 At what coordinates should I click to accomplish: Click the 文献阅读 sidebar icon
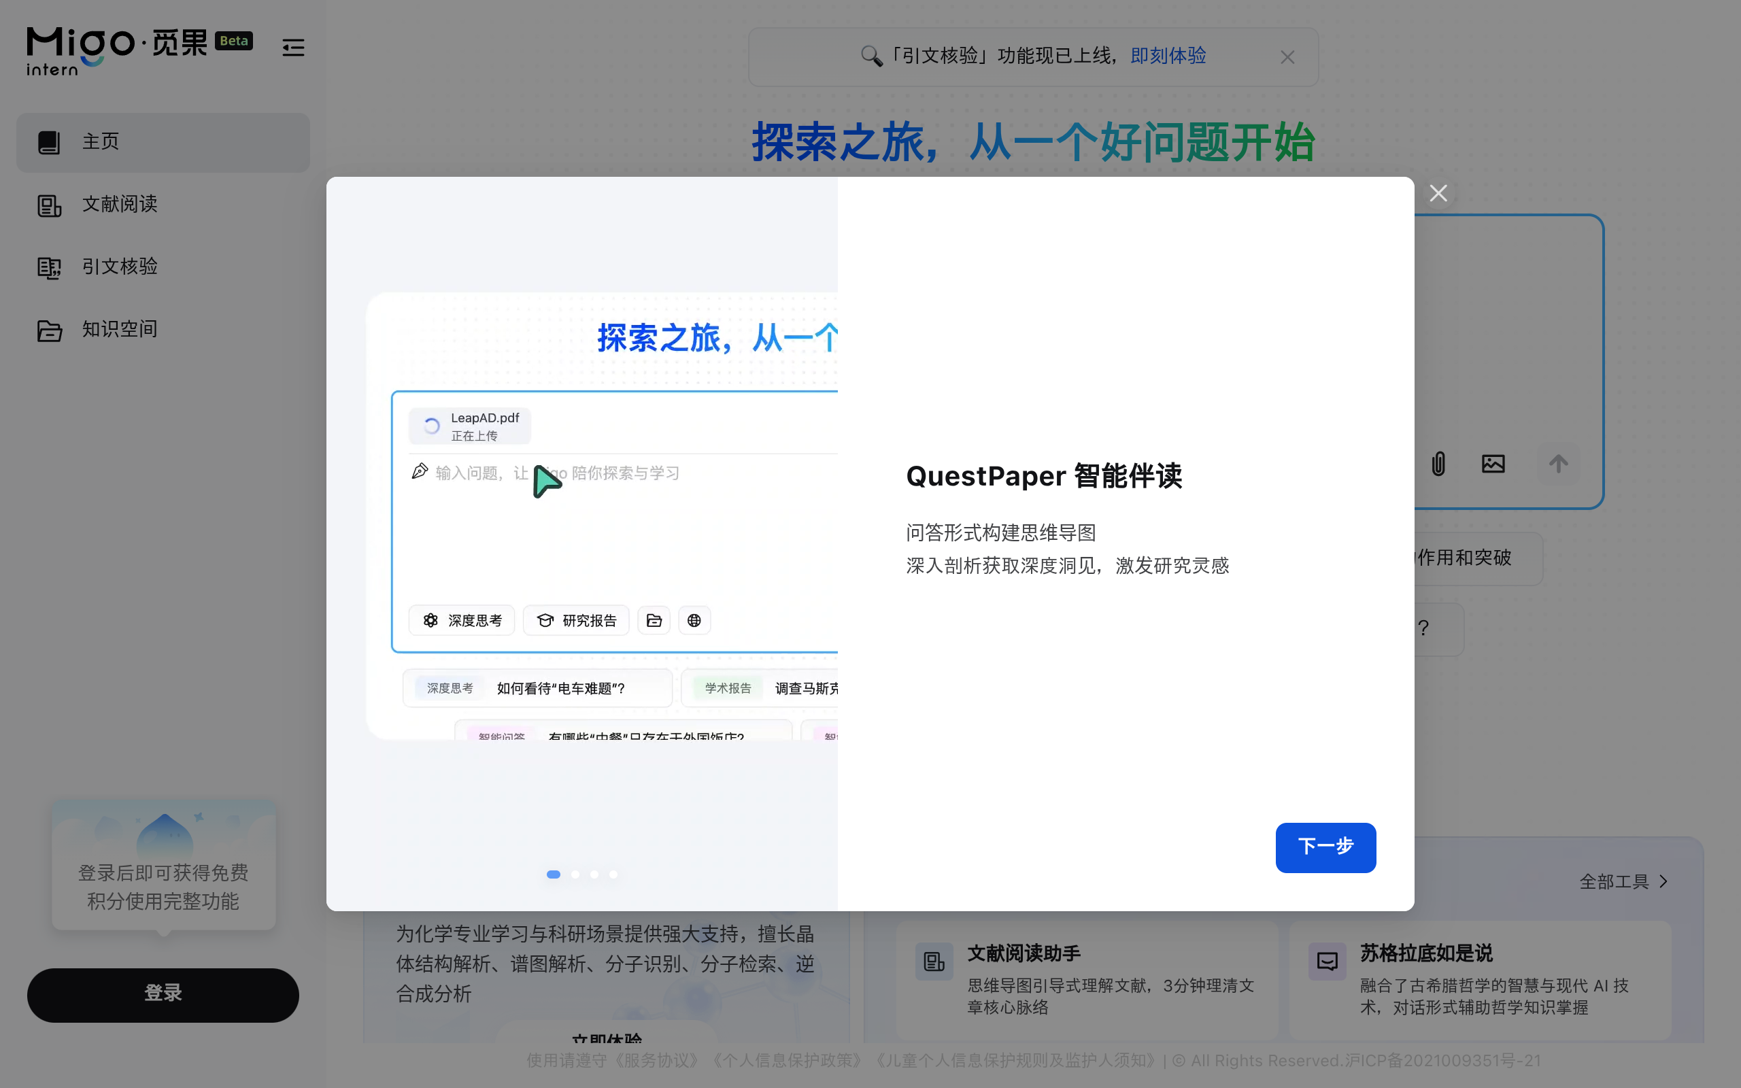49,205
